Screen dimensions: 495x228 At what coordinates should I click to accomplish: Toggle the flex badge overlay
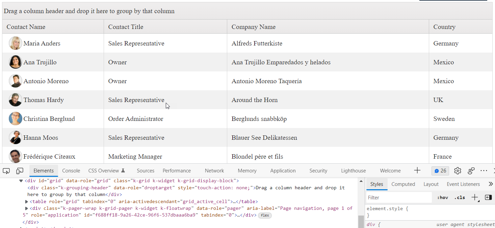pos(265,215)
